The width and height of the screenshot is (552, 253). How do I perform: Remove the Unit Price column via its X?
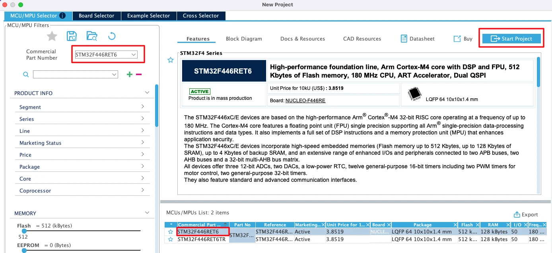pos(368,225)
